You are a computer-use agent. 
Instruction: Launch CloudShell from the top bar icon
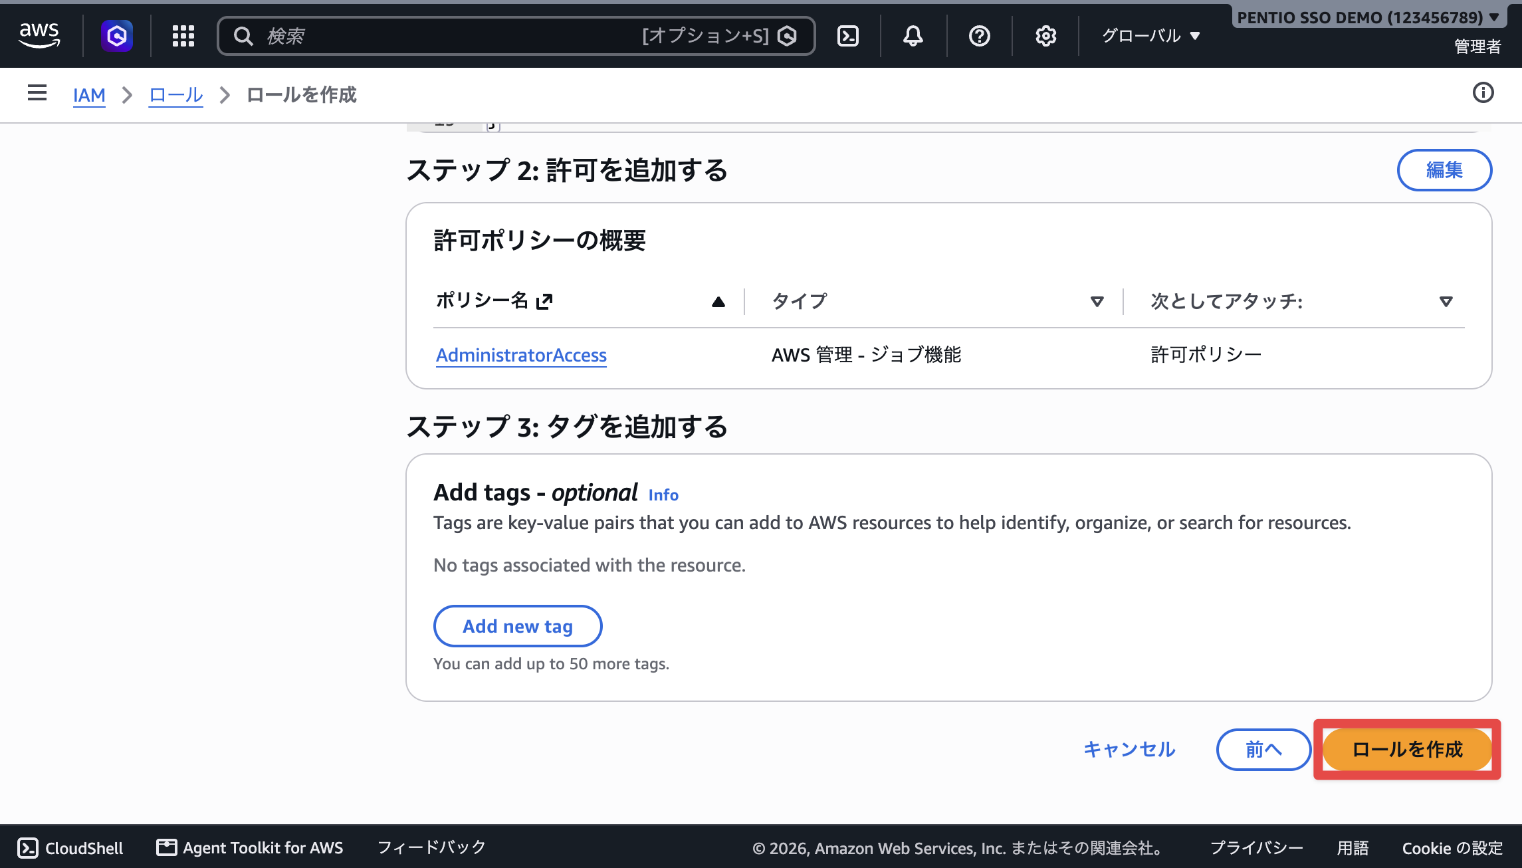coord(848,36)
